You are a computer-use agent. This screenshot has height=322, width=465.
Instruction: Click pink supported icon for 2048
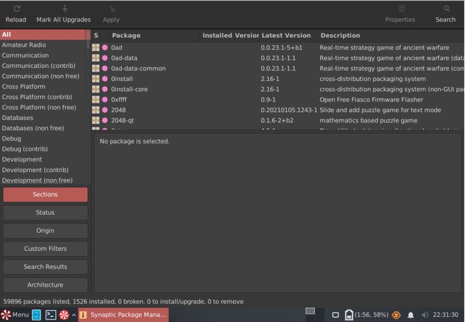(x=105, y=110)
